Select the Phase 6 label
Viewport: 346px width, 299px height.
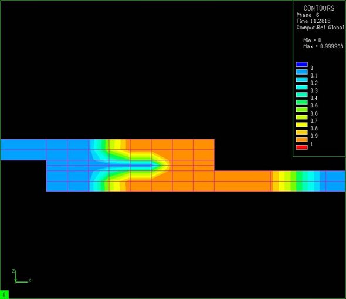[308, 15]
